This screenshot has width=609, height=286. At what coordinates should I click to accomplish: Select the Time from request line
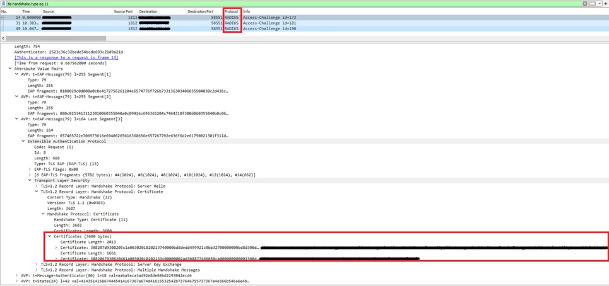pos(60,63)
